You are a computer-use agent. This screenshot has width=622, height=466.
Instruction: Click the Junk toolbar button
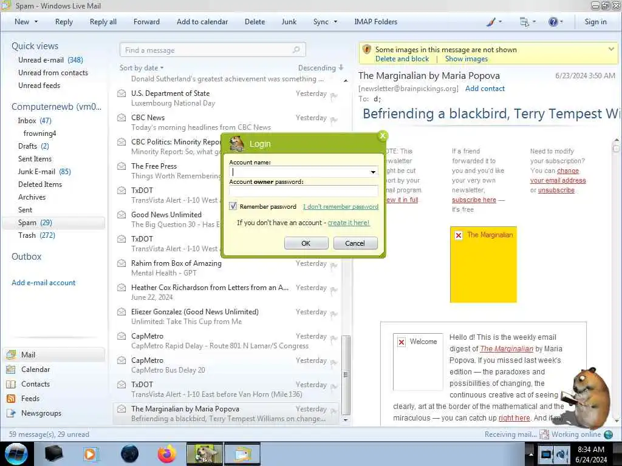click(289, 22)
